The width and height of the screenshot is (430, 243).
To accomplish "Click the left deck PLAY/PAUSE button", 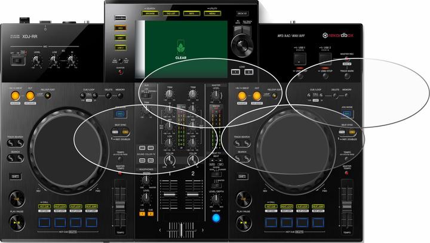I will pyautogui.click(x=17, y=223).
